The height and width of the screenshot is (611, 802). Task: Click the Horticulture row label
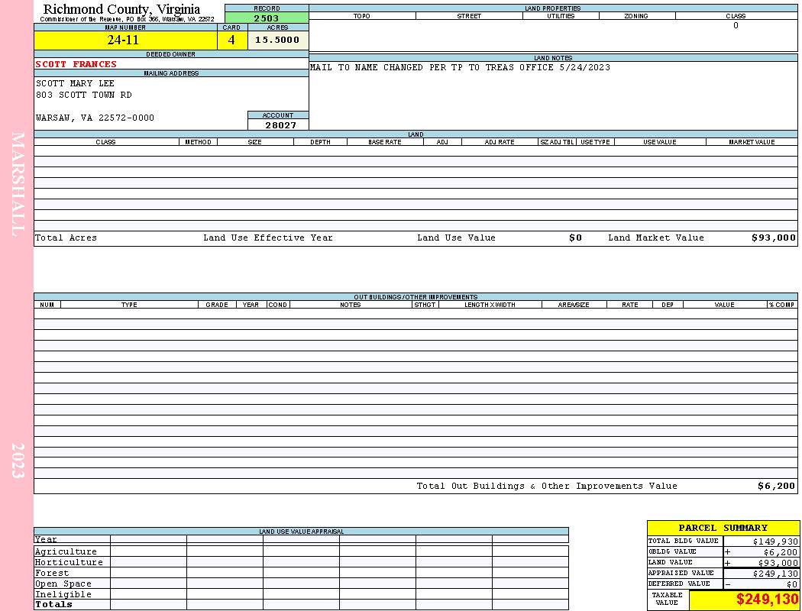[69, 562]
